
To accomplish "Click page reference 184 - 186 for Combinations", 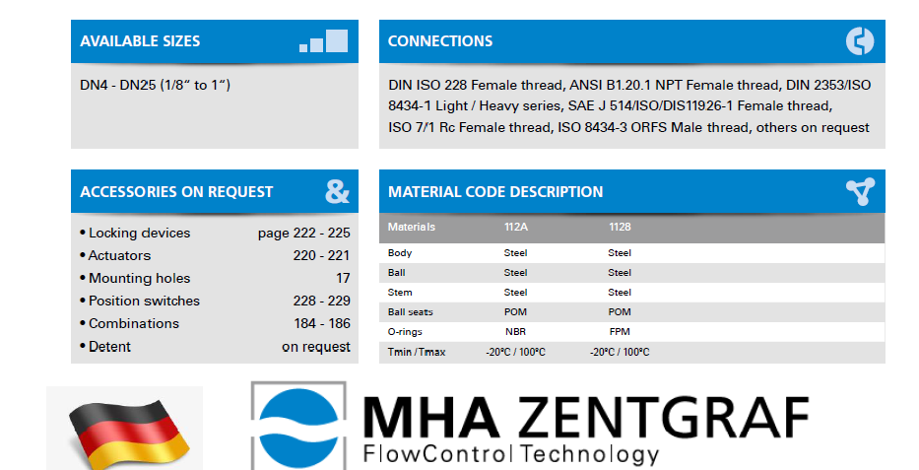I will (x=321, y=324).
